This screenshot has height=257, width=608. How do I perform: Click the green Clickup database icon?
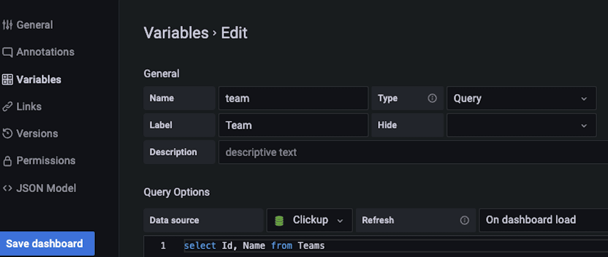279,221
